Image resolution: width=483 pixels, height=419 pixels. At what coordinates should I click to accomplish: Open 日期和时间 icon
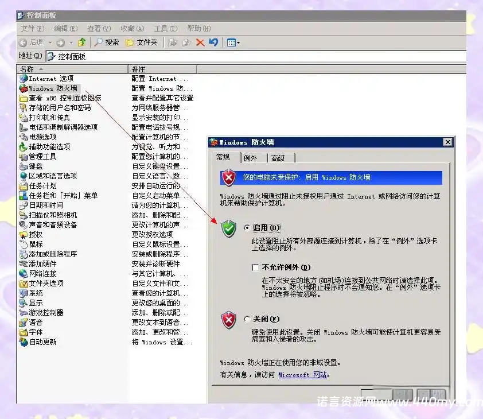[x=24, y=205]
